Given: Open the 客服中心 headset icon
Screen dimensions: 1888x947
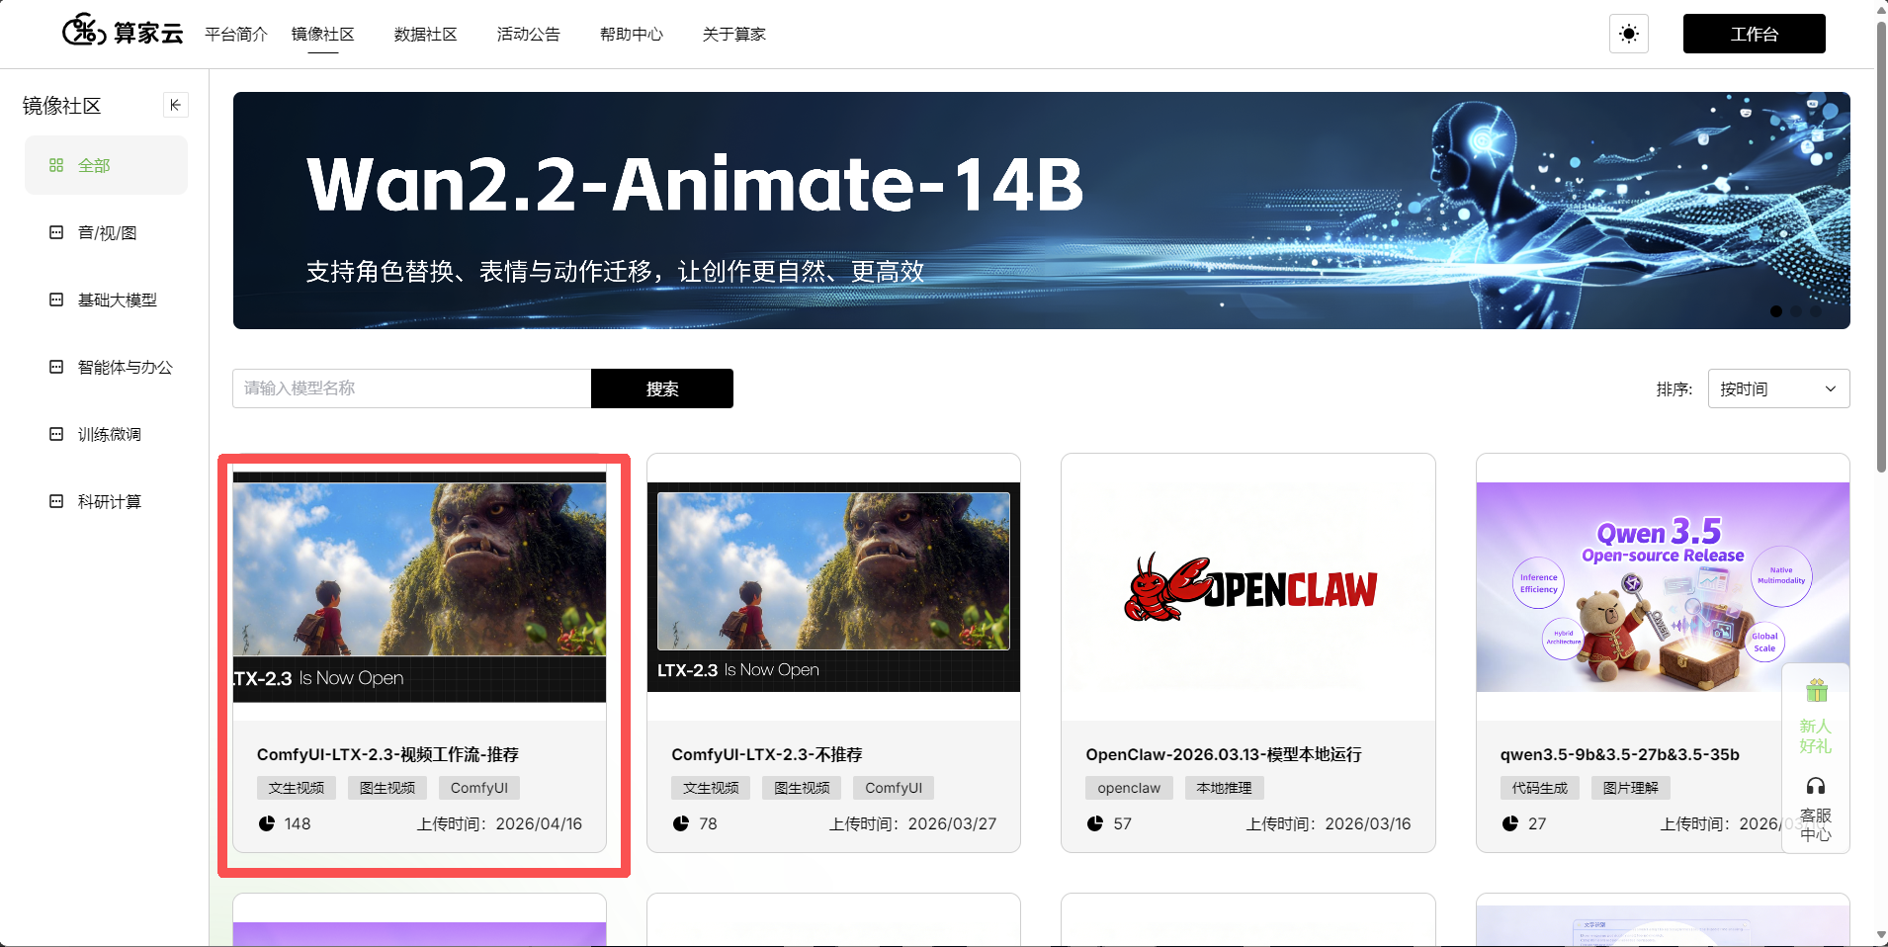Looking at the screenshot, I should (1816, 786).
